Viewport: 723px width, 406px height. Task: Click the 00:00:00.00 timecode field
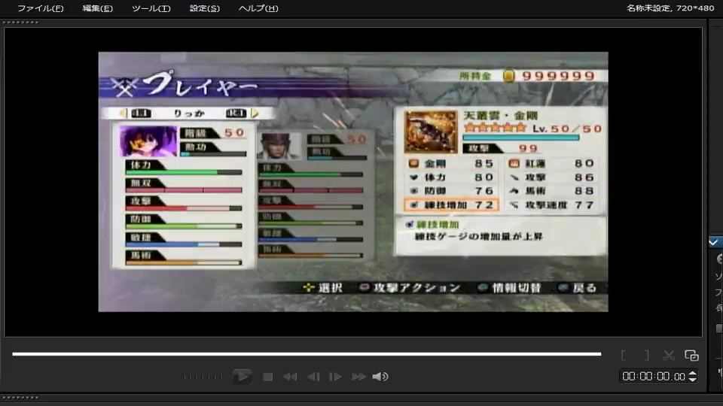point(654,377)
